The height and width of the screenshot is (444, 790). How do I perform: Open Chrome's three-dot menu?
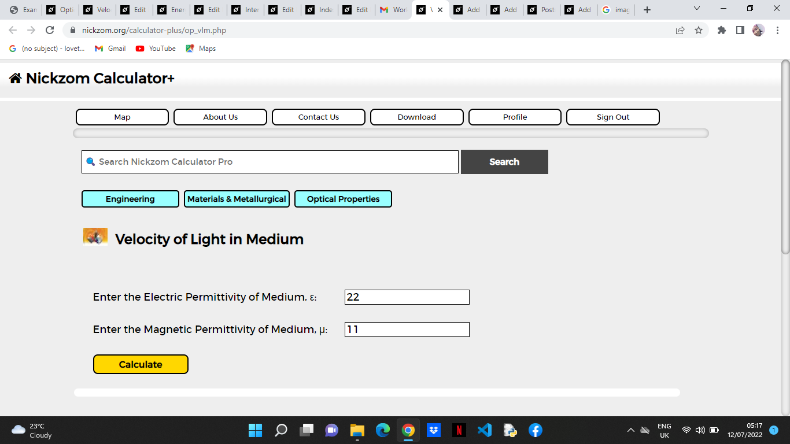(x=777, y=30)
